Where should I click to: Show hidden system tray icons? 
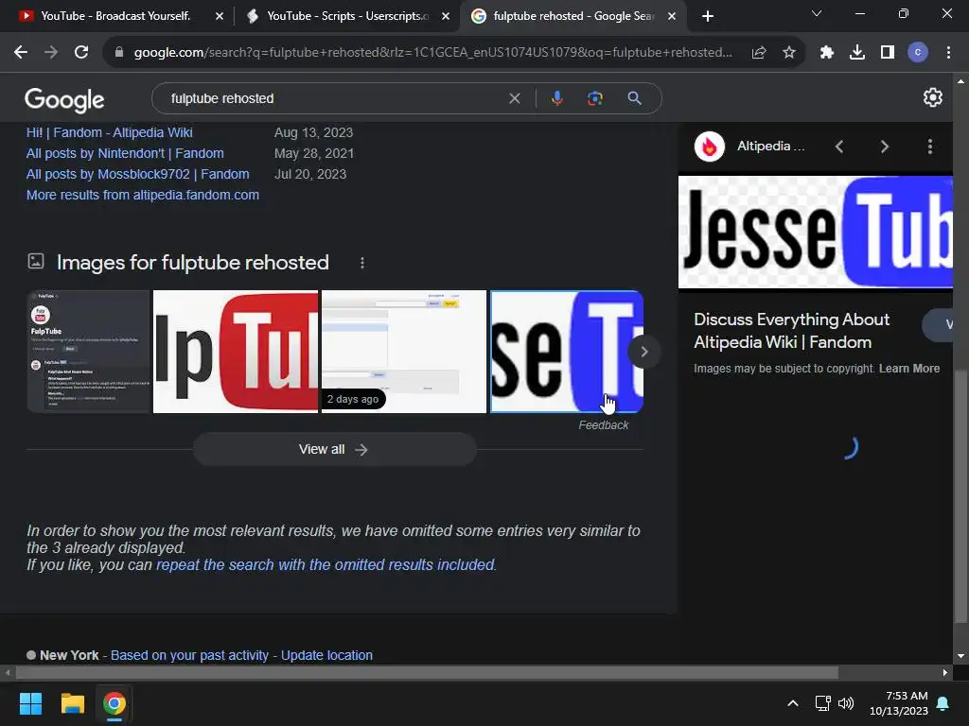pyautogui.click(x=793, y=703)
